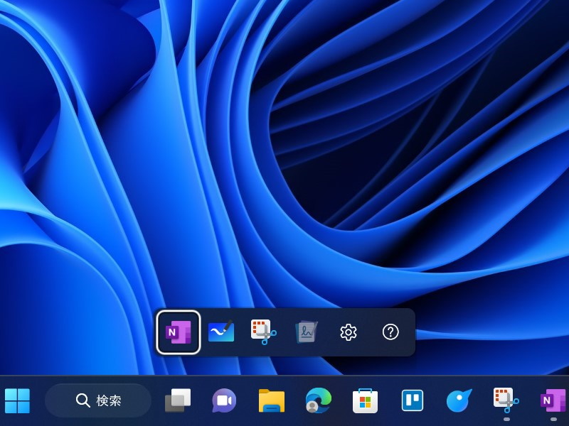Launch Microsoft Edge from the taskbar
The height and width of the screenshot is (426, 569).
(318, 400)
